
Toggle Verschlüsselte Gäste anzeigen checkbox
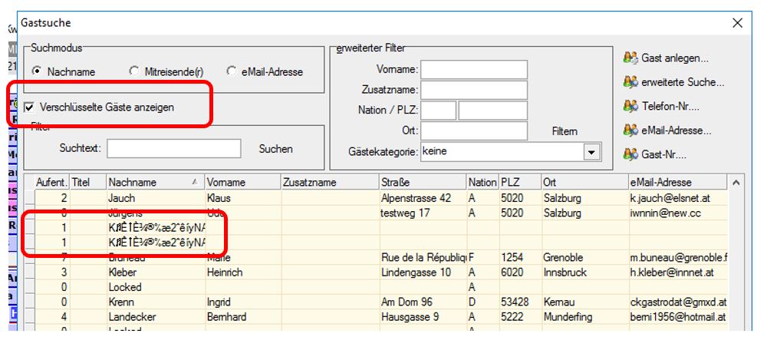29,107
